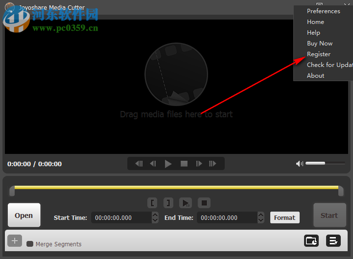Click the Start Time field
This screenshot has height=259, width=353.
[121, 217]
